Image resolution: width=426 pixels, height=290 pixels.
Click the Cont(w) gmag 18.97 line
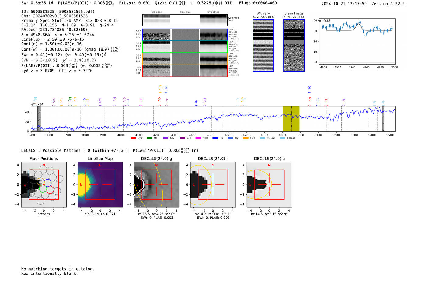[x=71, y=49]
